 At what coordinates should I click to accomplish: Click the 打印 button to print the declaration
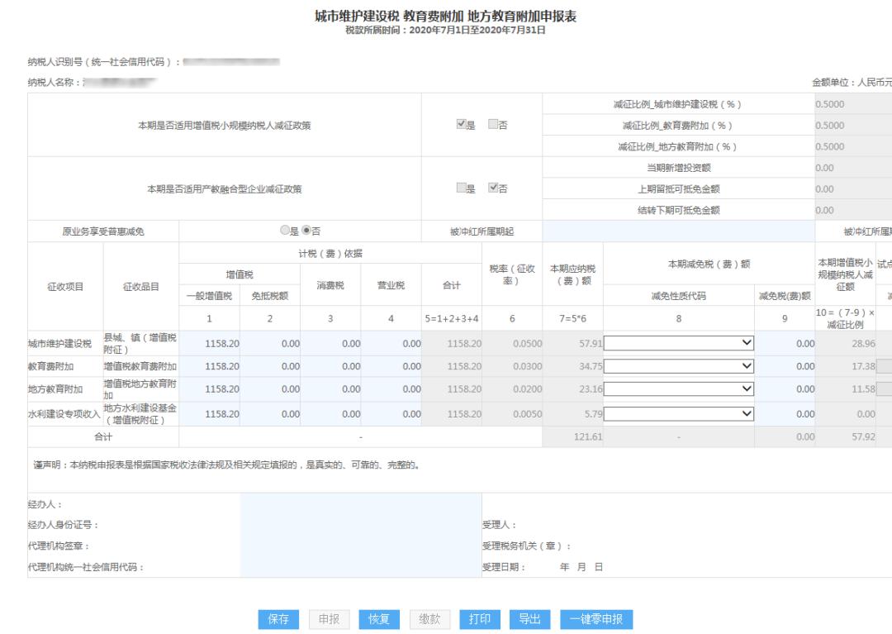[x=480, y=619]
